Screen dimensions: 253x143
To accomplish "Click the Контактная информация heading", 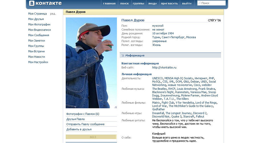I will click(x=140, y=63).
